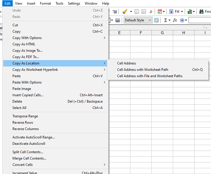Open the calendar icon dropdown arrow

(164, 12)
